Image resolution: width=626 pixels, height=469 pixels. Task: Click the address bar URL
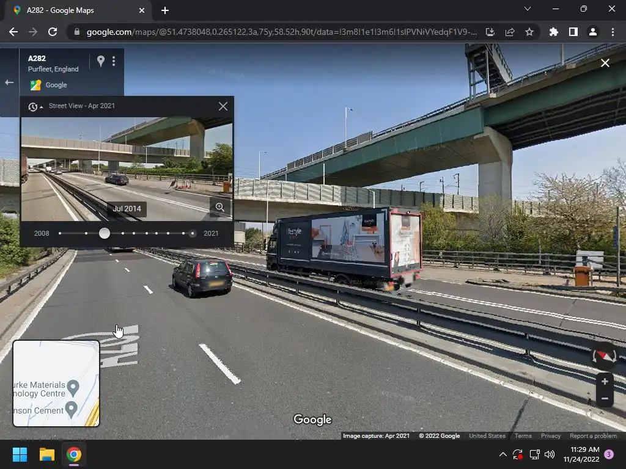pyautogui.click(x=281, y=32)
